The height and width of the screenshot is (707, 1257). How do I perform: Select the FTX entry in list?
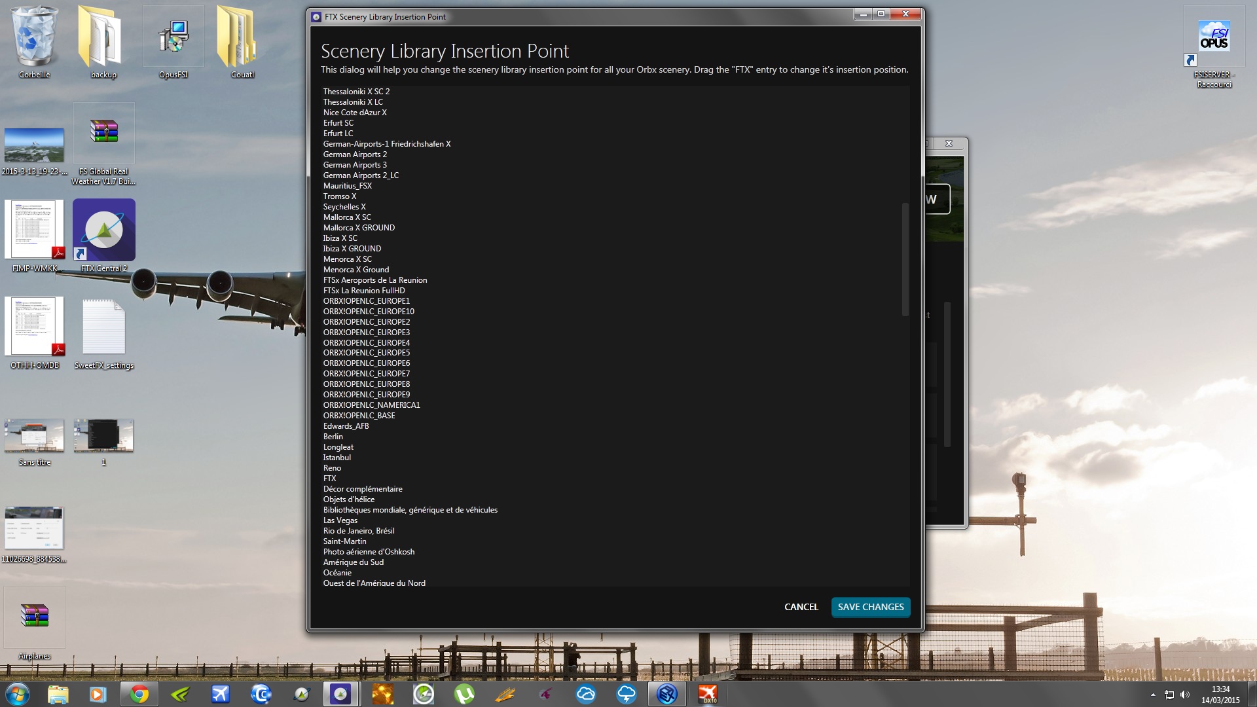point(329,479)
